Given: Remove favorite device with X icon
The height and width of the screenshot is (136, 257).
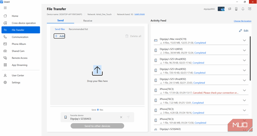Looking at the screenshot, I should [121, 117].
